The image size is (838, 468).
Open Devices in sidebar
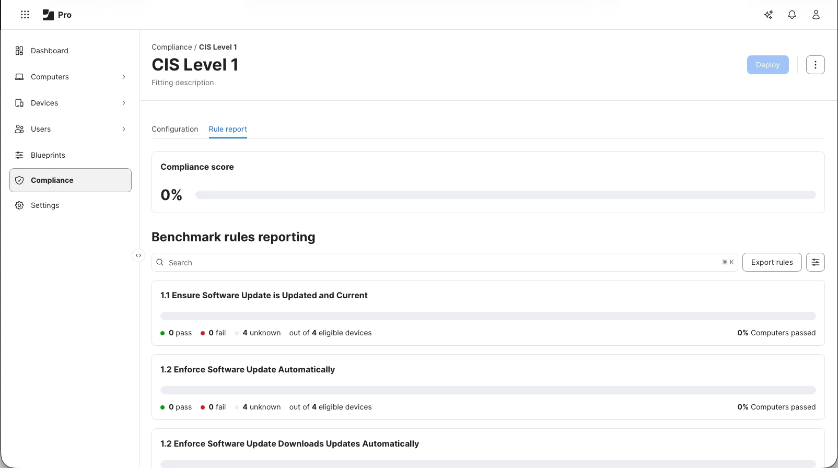pos(71,103)
